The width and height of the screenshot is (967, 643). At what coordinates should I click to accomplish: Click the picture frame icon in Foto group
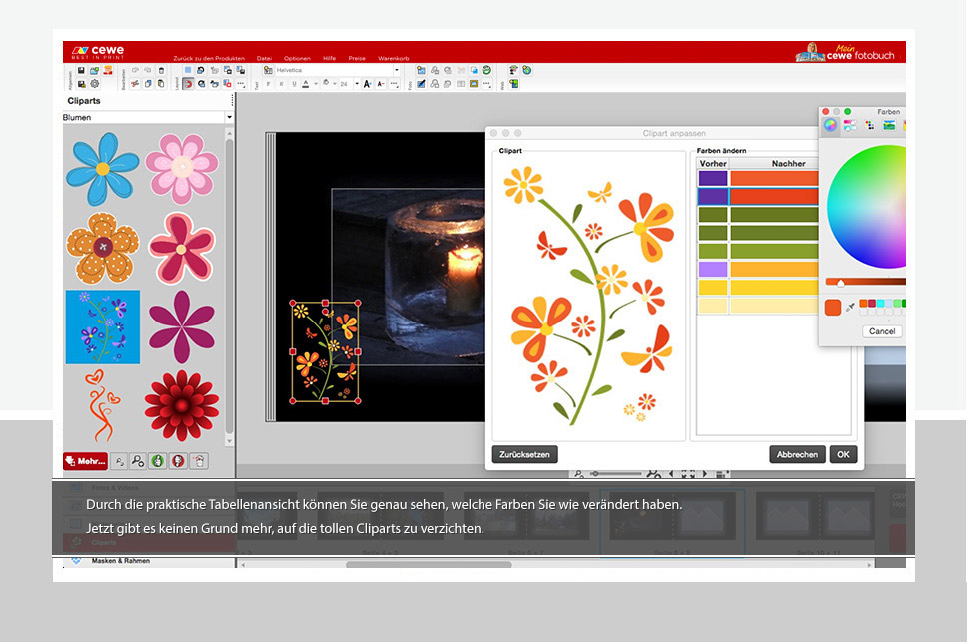[474, 84]
